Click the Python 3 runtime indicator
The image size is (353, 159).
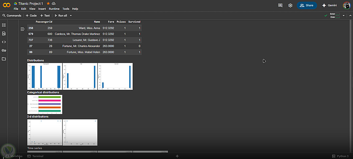click(340, 156)
